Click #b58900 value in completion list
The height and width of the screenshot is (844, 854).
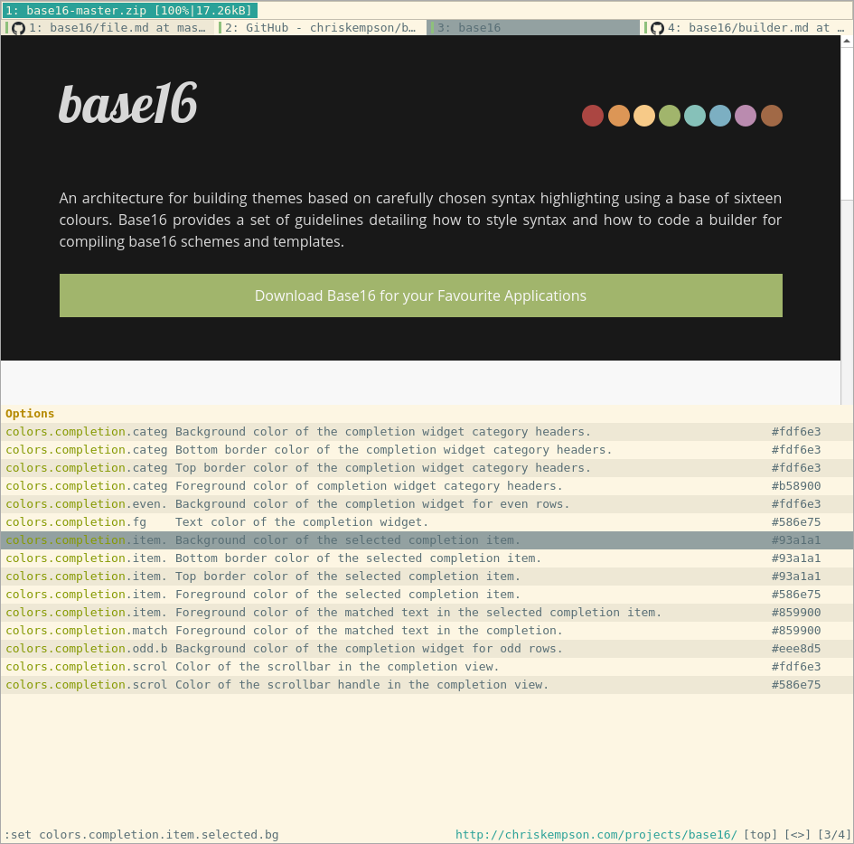(x=796, y=486)
